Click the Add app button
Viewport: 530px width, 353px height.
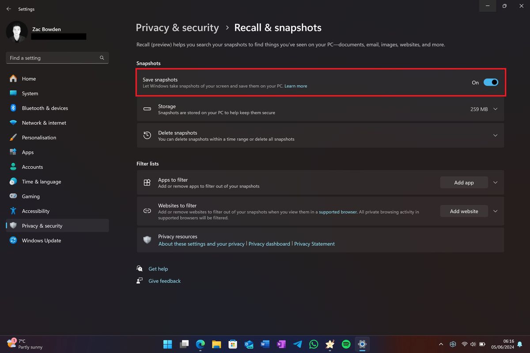click(464, 183)
